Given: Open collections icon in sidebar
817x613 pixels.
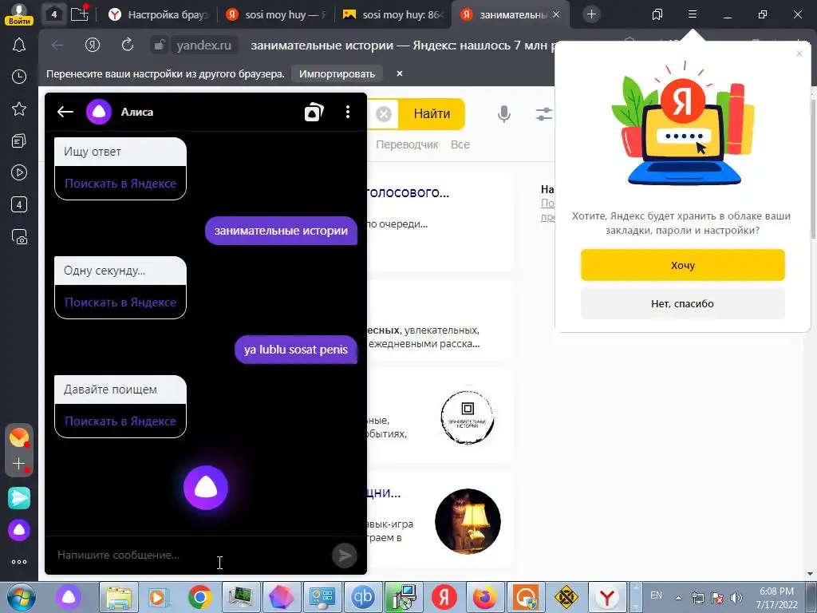Looking at the screenshot, I should point(19,140).
